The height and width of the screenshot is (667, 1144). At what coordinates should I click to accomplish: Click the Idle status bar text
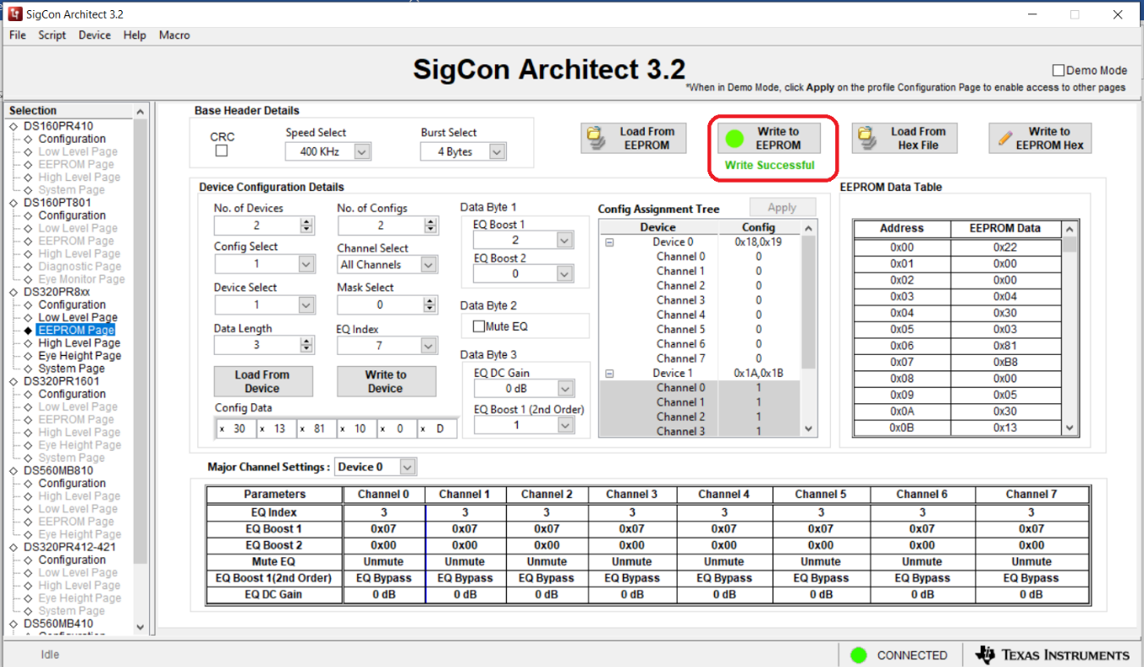click(x=50, y=655)
